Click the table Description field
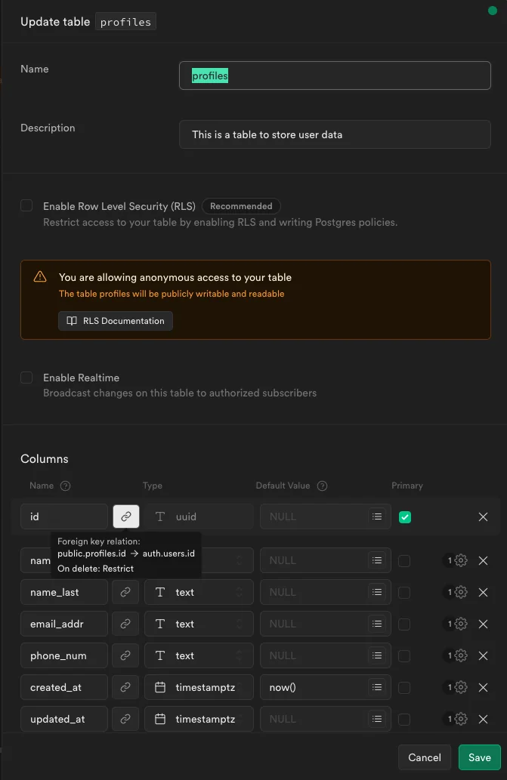Image resolution: width=507 pixels, height=780 pixels. coord(335,134)
